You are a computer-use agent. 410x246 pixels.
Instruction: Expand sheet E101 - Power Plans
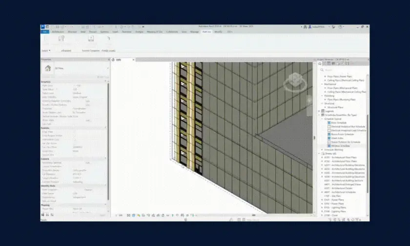pos(322,200)
